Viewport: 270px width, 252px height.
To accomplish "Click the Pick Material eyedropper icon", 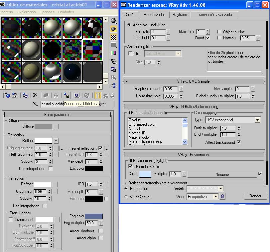I will point(36,104).
